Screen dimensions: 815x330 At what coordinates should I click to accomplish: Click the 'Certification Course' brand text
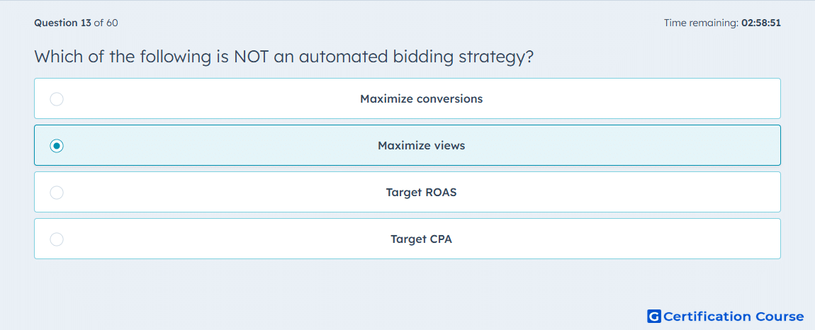pos(734,317)
